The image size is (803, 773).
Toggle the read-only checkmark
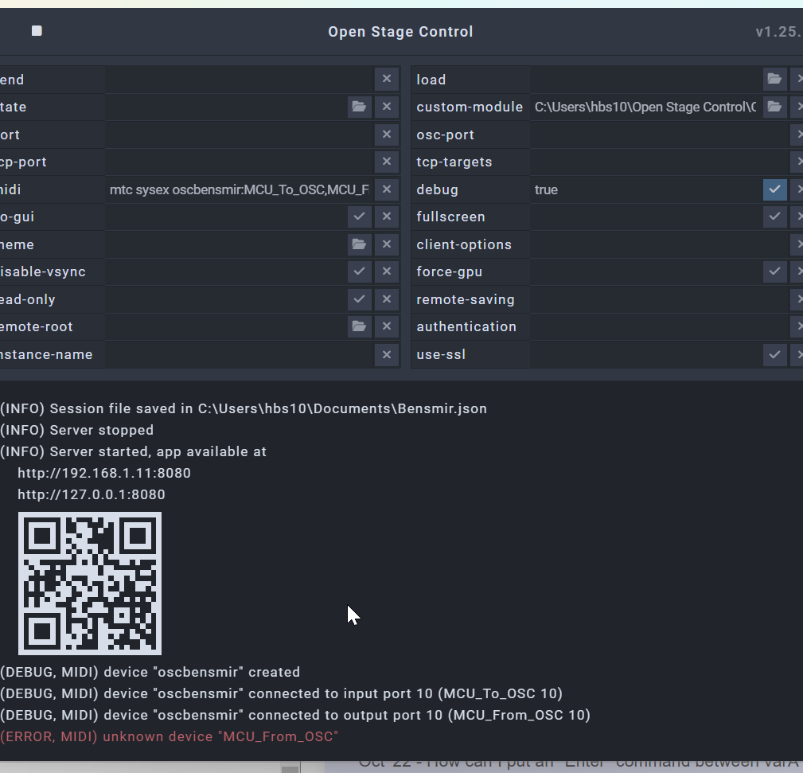pyautogui.click(x=359, y=299)
